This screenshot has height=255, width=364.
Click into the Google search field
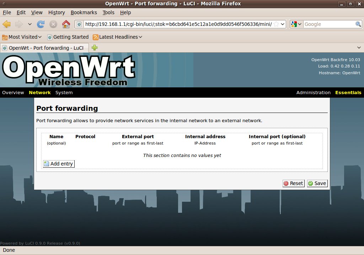(x=329, y=24)
